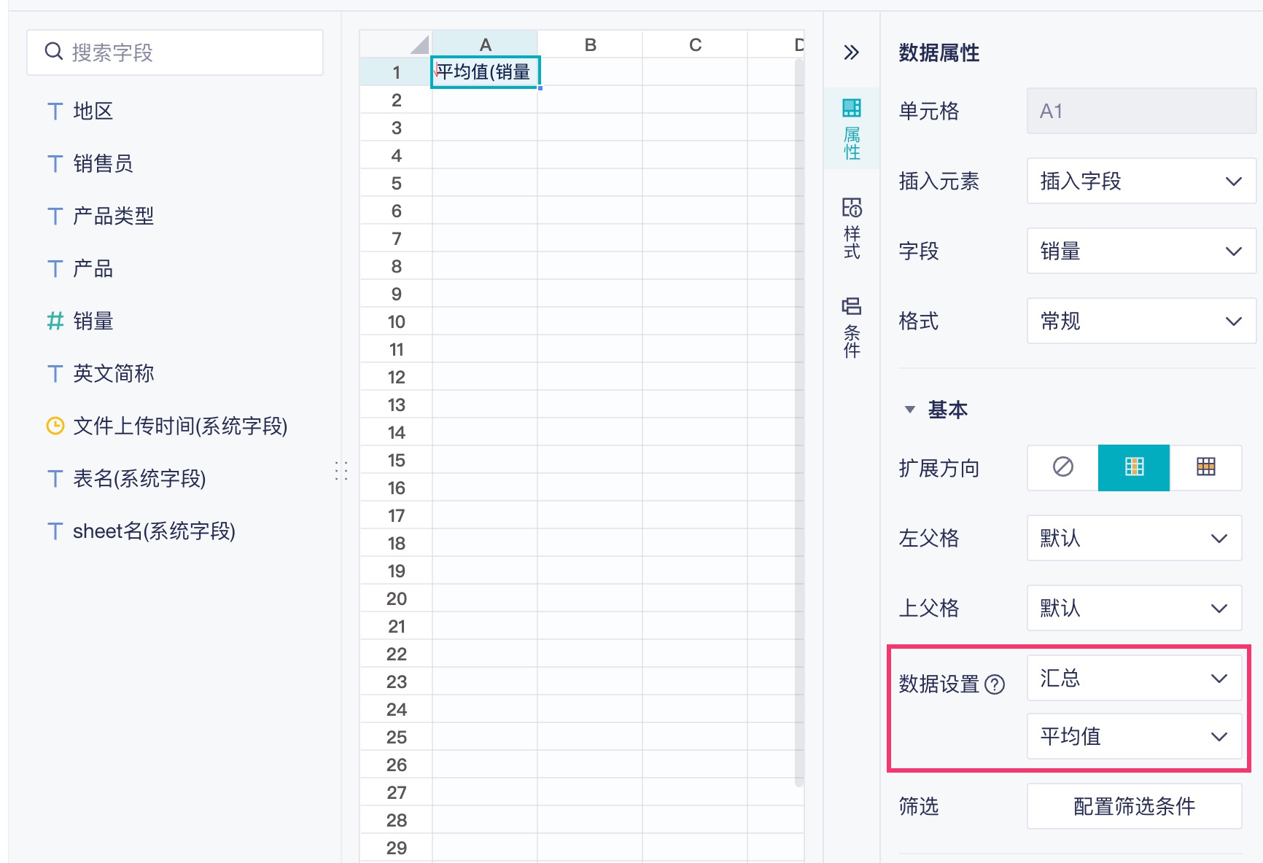Switch to the 样式 style tab
The image size is (1263, 863).
pyautogui.click(x=851, y=228)
